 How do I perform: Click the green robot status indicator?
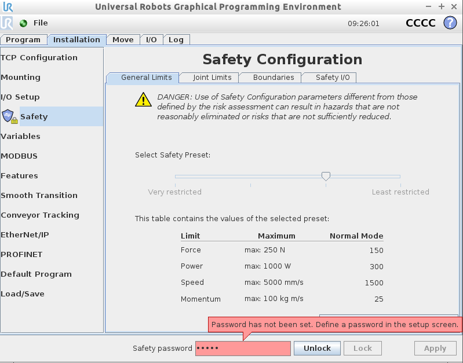(x=23, y=23)
